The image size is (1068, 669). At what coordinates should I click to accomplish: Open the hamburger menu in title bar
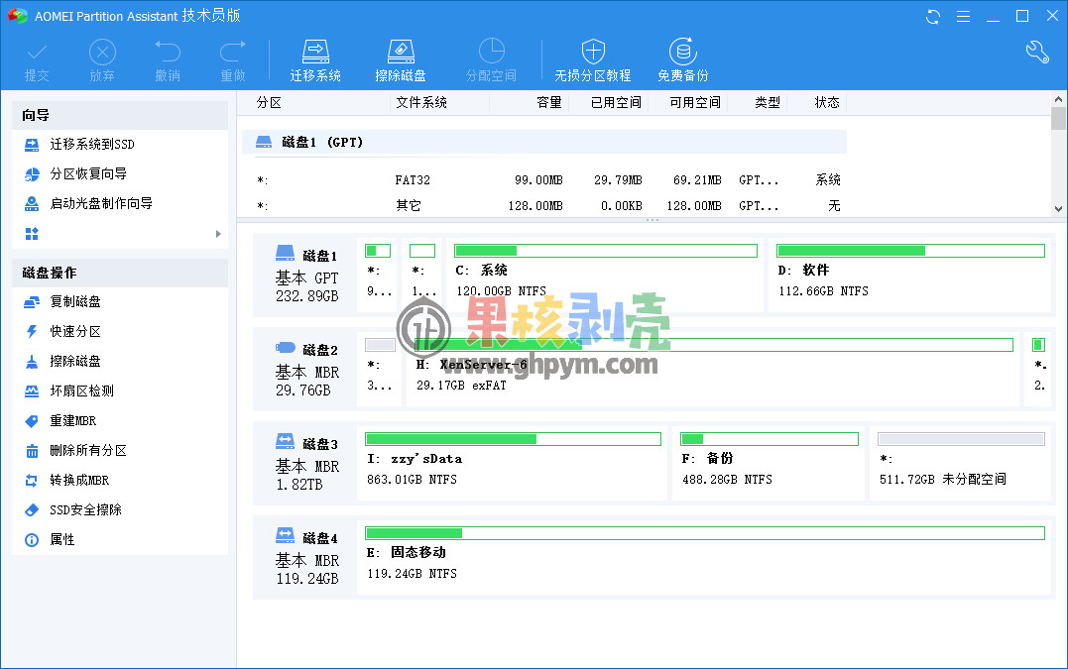click(963, 16)
